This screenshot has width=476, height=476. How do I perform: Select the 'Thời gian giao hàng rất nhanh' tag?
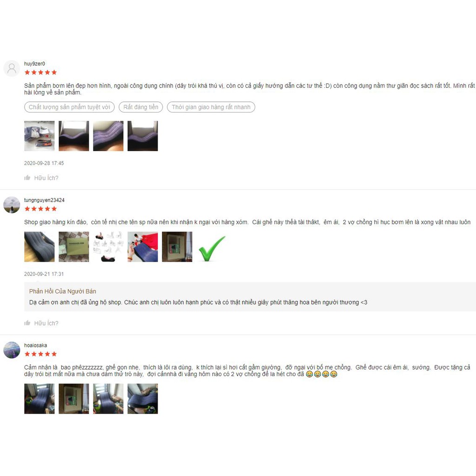(211, 107)
